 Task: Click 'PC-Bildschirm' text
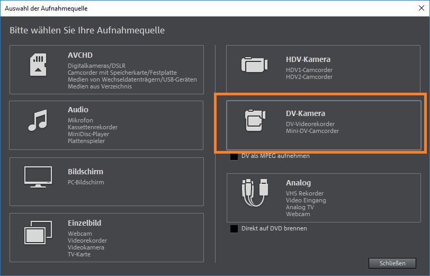(x=86, y=182)
